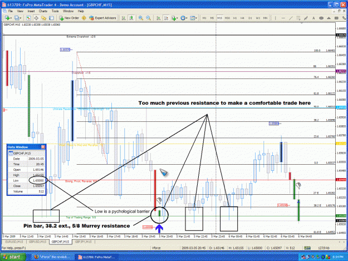
Task: Switch to bar chart display
Action: [124, 18]
